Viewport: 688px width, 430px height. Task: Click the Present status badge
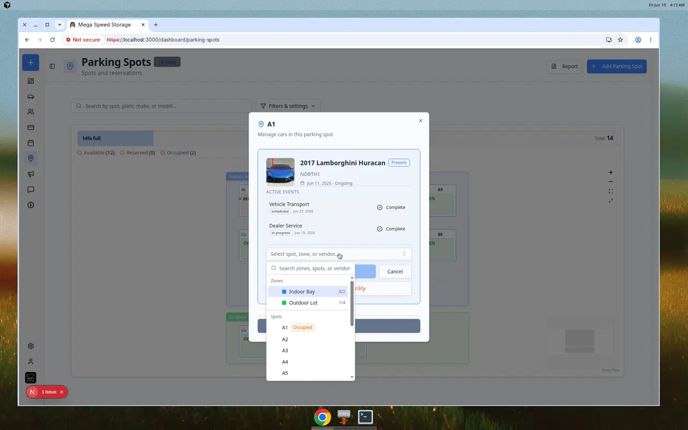point(399,162)
